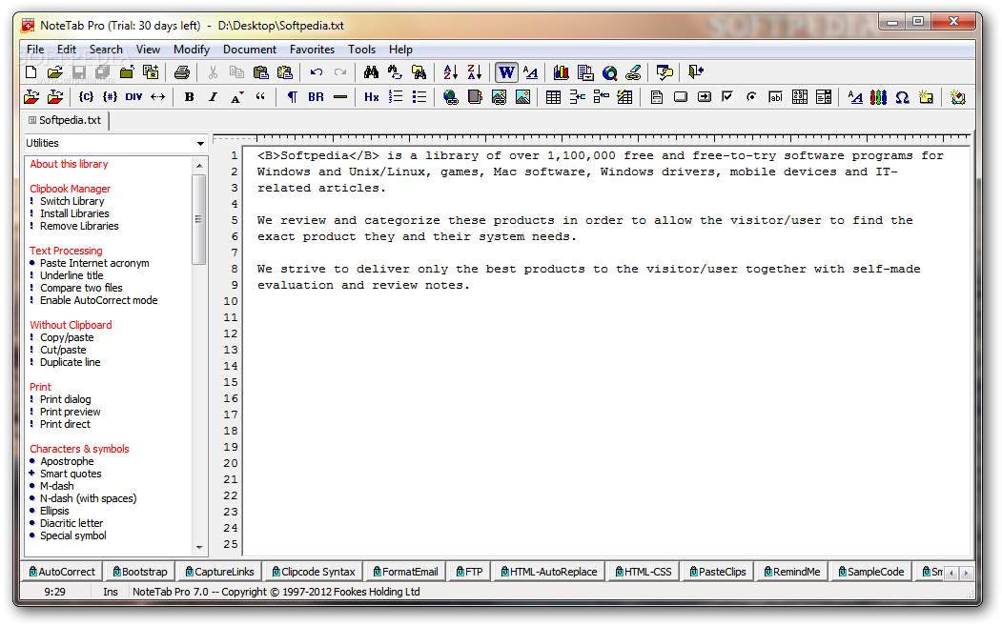Run Compare two files clip
This screenshot has height=626, width=1002.
(x=81, y=288)
